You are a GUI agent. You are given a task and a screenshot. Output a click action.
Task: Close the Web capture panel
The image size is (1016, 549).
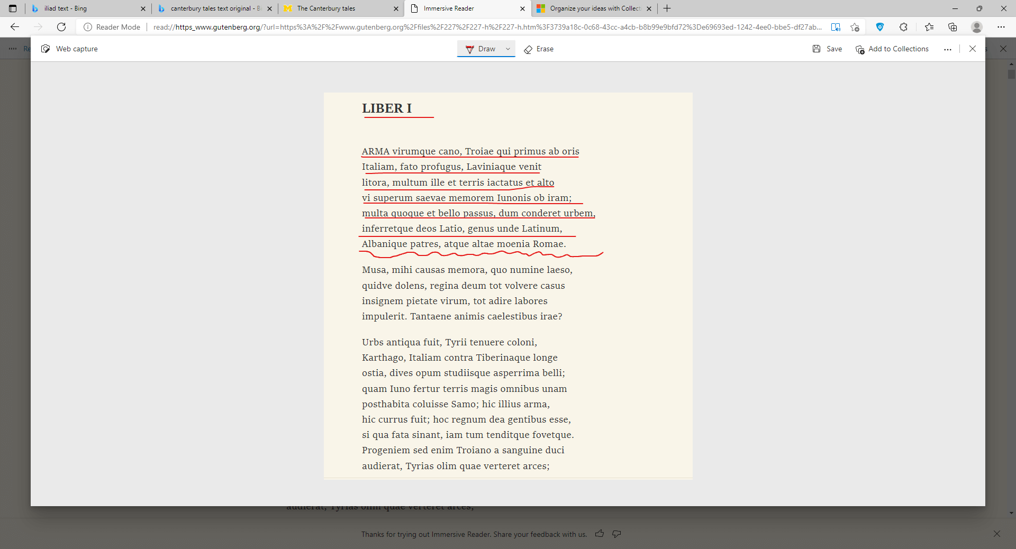[x=972, y=49]
